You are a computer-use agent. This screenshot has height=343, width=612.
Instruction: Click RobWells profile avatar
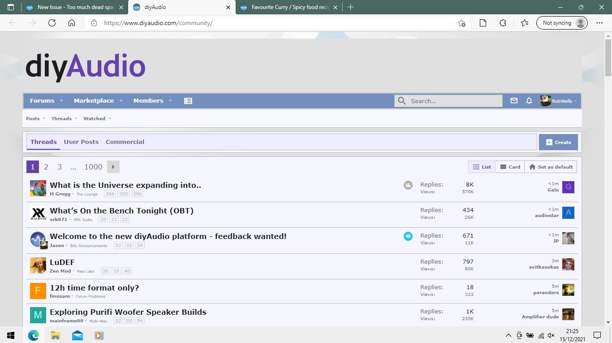pyautogui.click(x=545, y=101)
